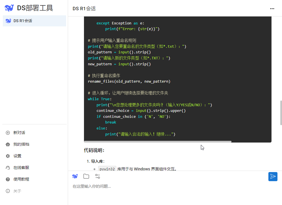Image resolution: width=282 pixels, height=205 pixels.
Task: Click the headset icon beside 在线客服
Action: tap(8, 168)
